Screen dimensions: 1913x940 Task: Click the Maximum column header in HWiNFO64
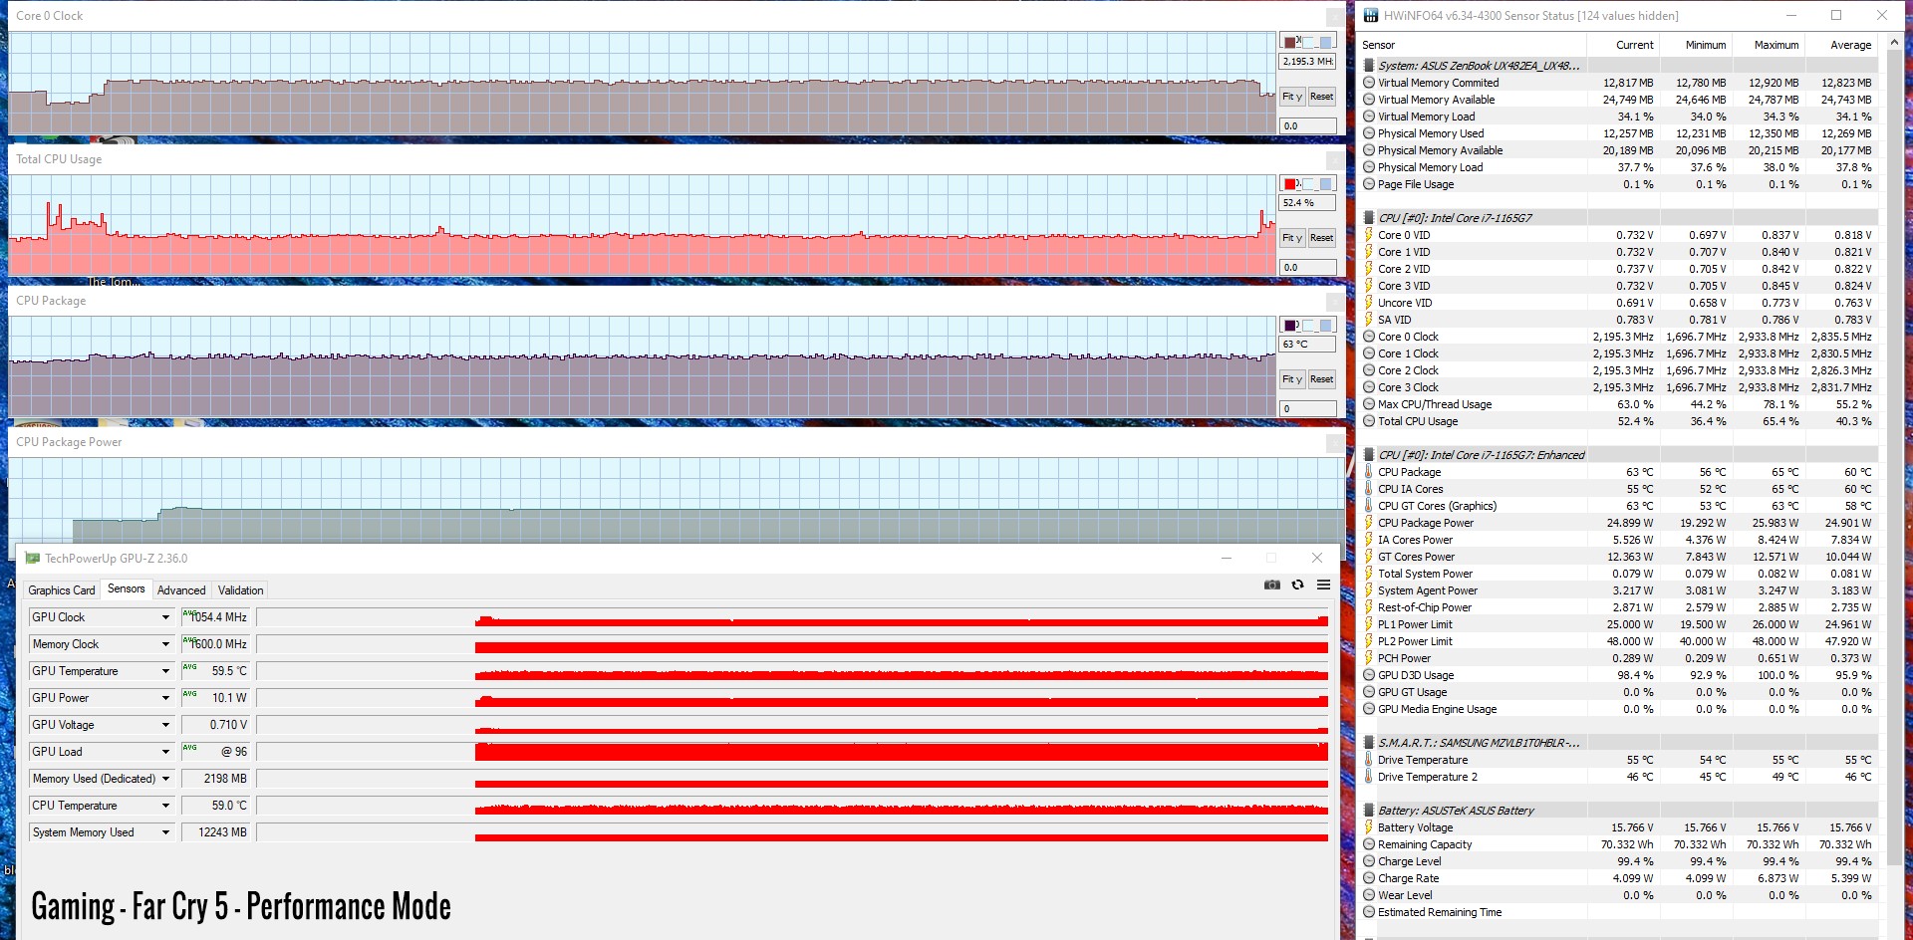(x=1768, y=45)
